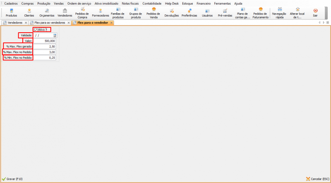Open the Preferências toolbar icon
Screen dimensions: 331x183
189,12
